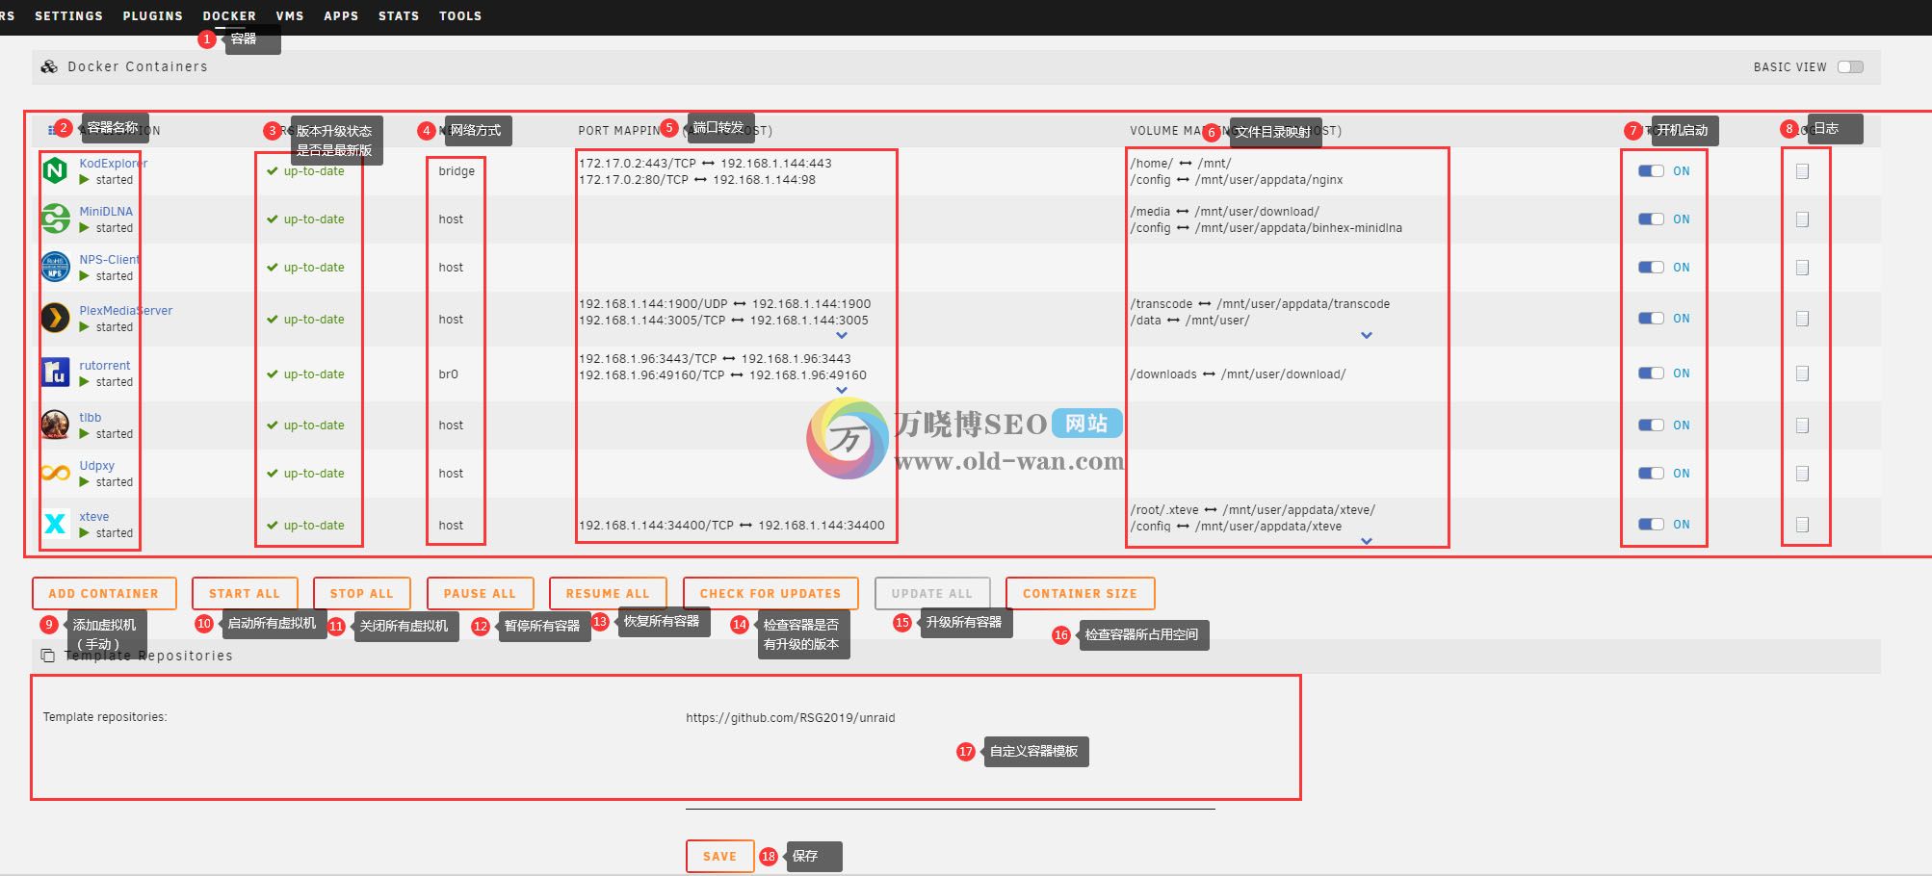Open the tlbb container name link
This screenshot has width=1932, height=876.
coord(91,418)
